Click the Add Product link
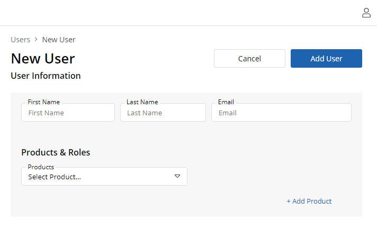Screen dimensions: 377x229 click(309, 201)
